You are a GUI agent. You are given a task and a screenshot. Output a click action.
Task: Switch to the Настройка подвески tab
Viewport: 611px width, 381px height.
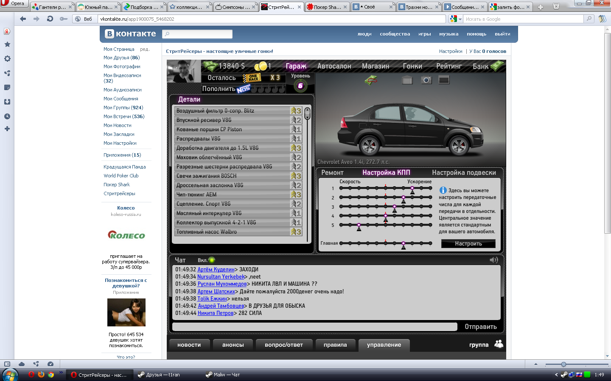(464, 173)
